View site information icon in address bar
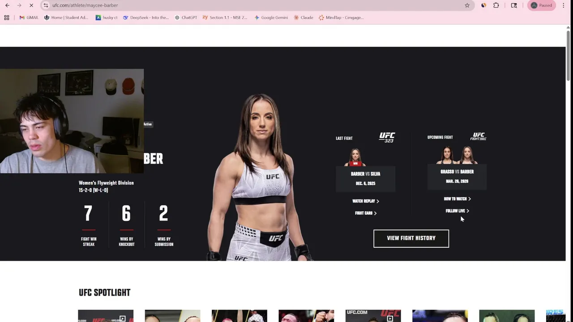 tap(46, 5)
